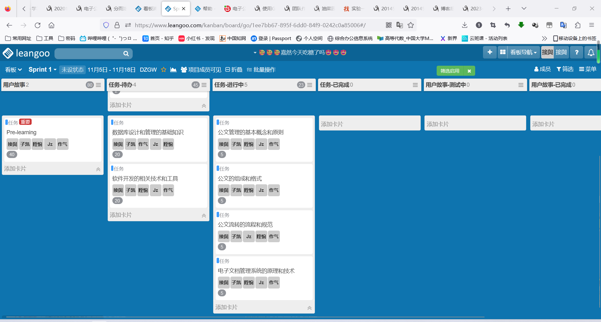The image size is (601, 322).
Task: Click the plus button in the Leangoo header
Action: coord(490,52)
